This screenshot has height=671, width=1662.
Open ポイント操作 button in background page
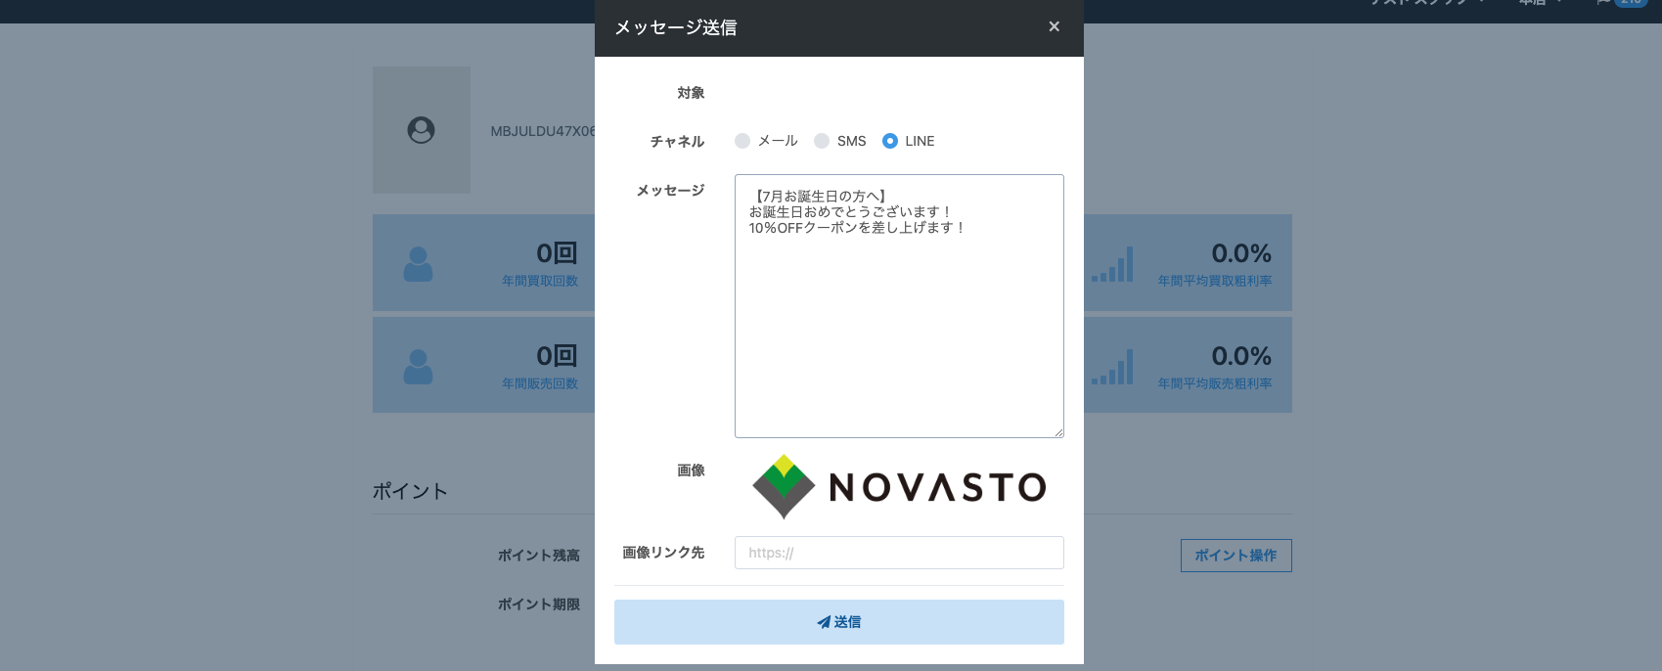1235,556
